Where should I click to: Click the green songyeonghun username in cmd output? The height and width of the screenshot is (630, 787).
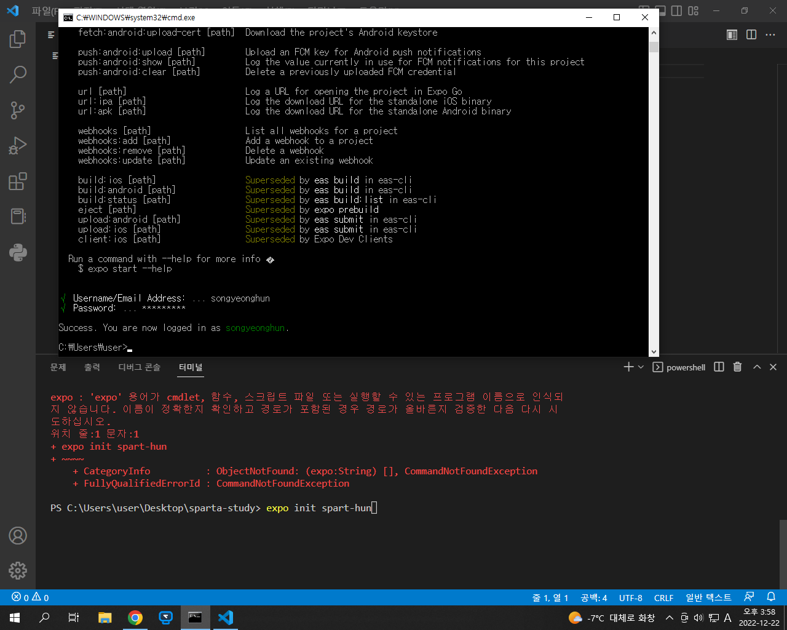(255, 328)
